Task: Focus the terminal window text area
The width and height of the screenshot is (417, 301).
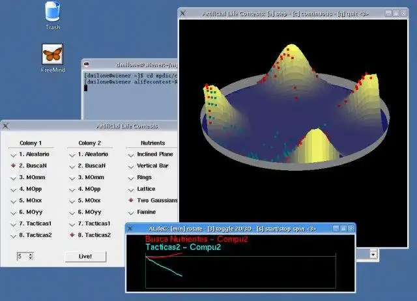Action: point(130,96)
